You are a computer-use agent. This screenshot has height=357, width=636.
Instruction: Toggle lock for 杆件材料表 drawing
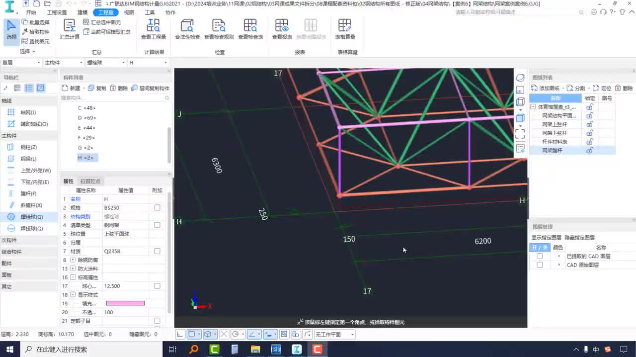click(590, 142)
